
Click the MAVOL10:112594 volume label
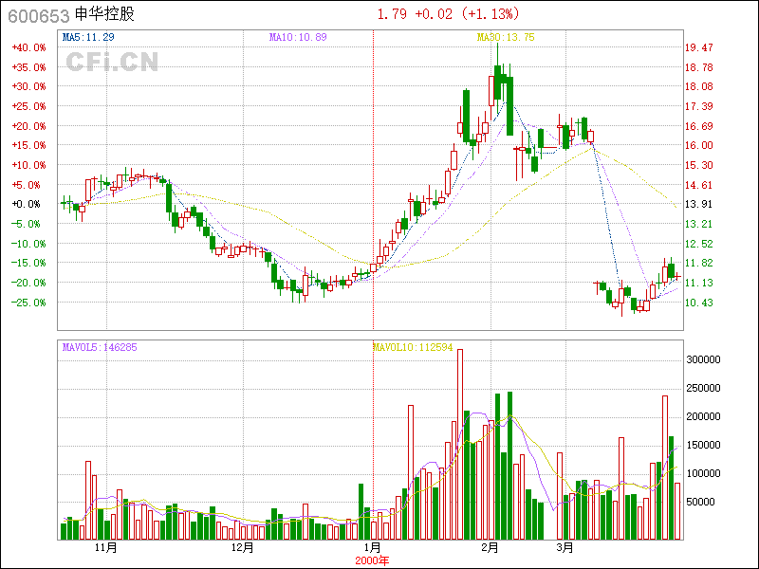point(413,347)
